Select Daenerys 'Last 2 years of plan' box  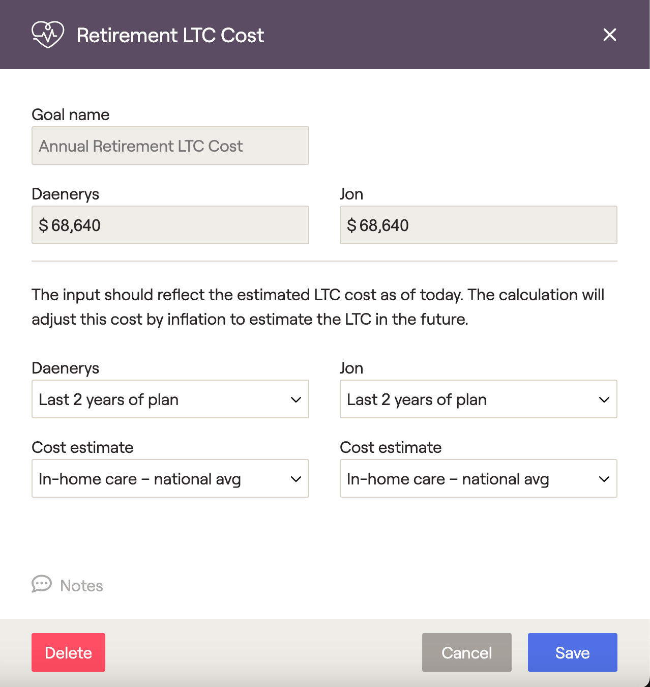click(170, 399)
